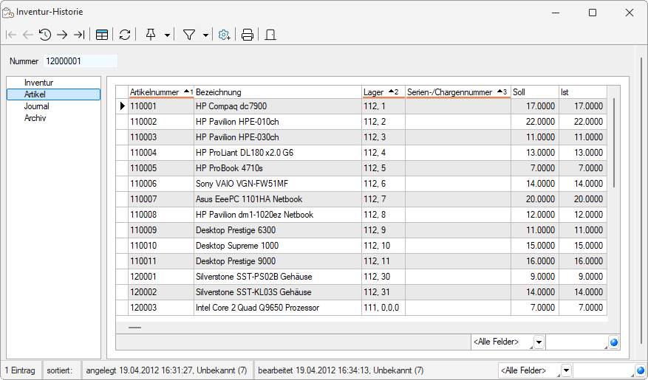Open the pin dropdown arrow
Viewport: 648px width, 380px height.
167,35
